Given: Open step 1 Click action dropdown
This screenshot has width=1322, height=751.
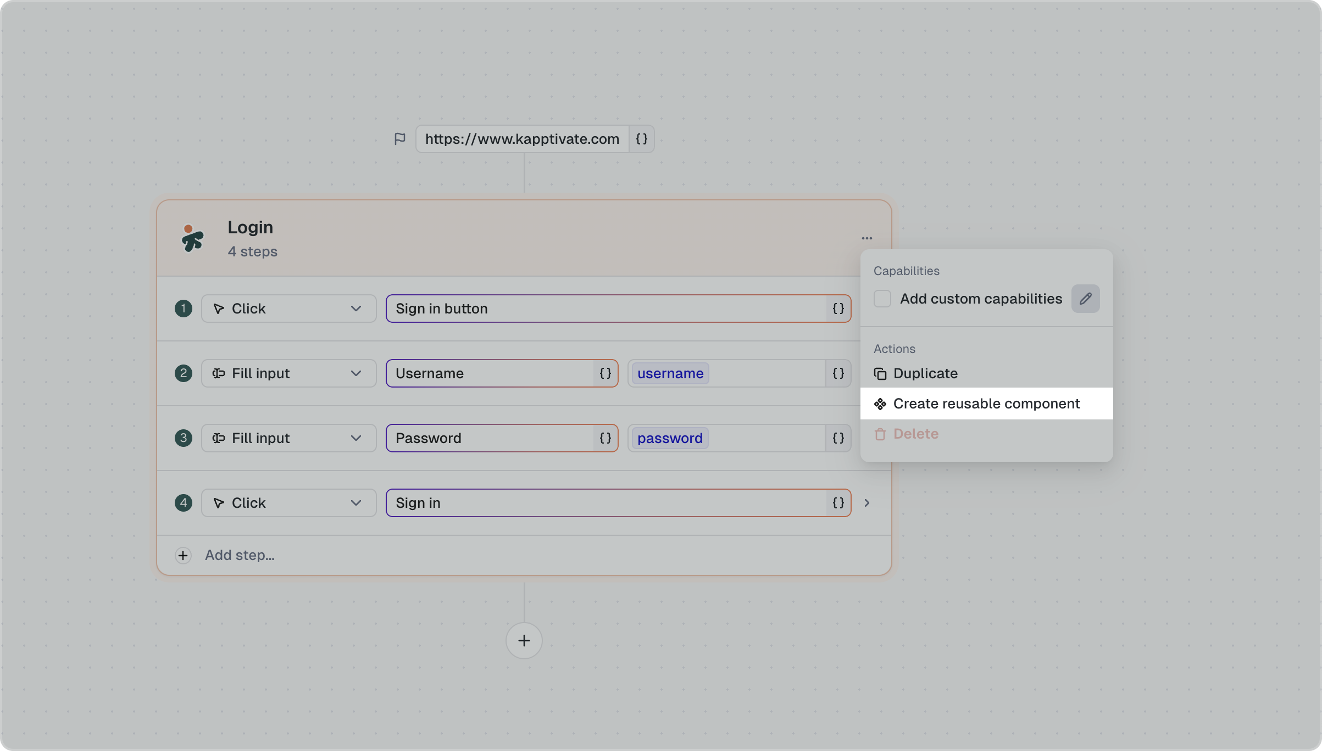Looking at the screenshot, I should pyautogui.click(x=288, y=309).
